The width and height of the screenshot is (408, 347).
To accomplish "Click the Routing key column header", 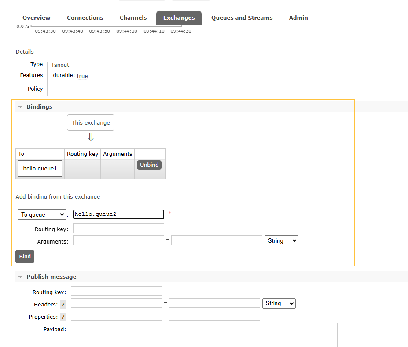I will (x=82, y=154).
